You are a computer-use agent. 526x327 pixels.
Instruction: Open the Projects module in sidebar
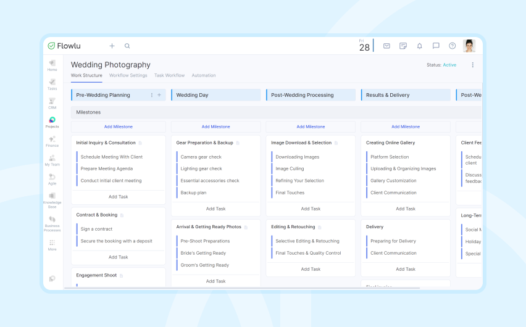[x=52, y=122]
